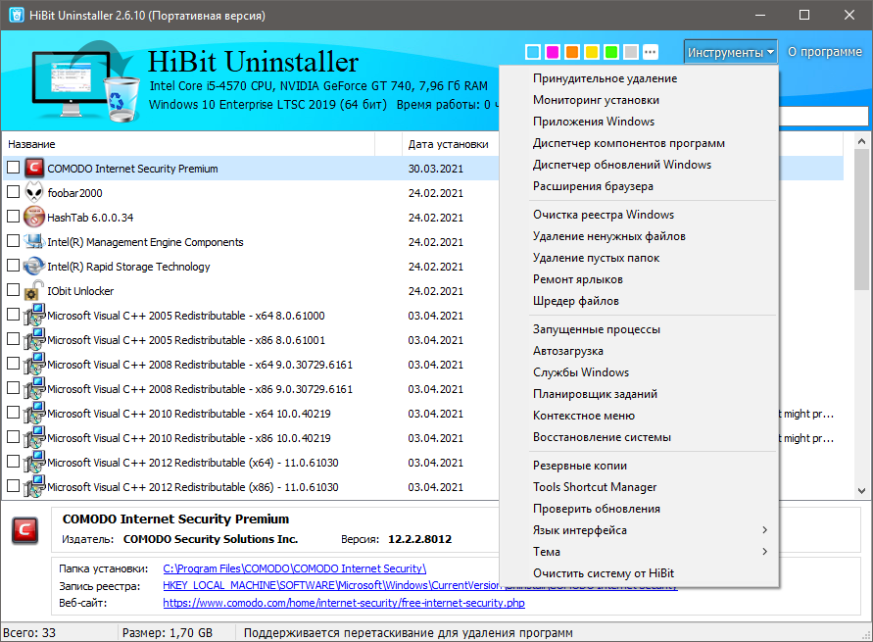Open the COMODO install folder path link
The width and height of the screenshot is (873, 642).
tap(294, 568)
